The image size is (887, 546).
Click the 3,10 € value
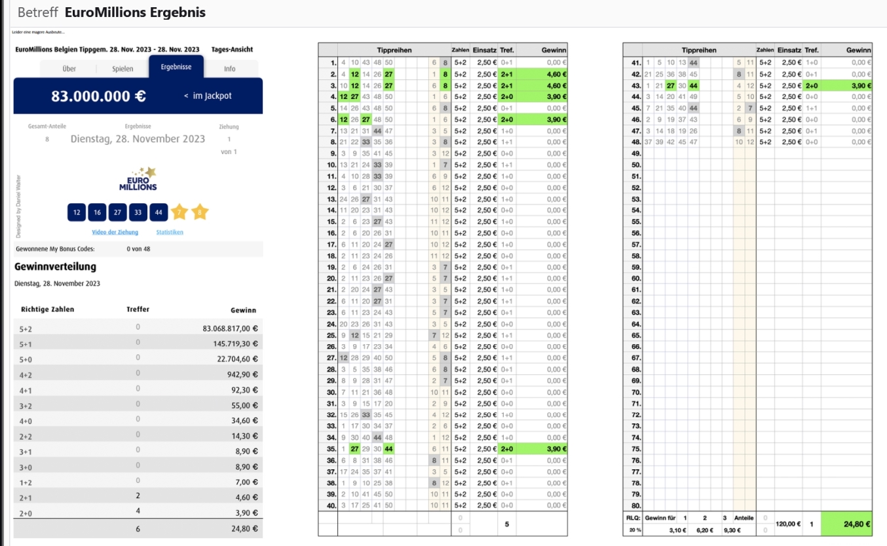click(677, 530)
